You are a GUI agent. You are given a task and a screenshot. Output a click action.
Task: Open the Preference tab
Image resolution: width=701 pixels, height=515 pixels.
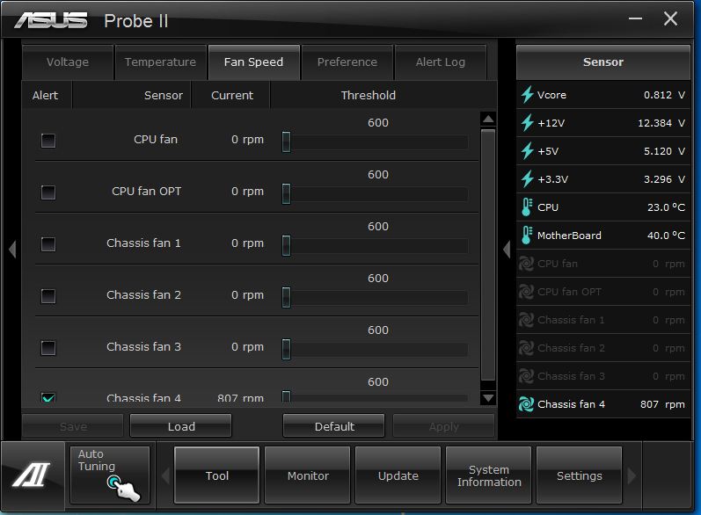coord(347,62)
